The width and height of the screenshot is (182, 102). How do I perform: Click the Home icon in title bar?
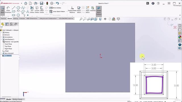tap(26, 3)
